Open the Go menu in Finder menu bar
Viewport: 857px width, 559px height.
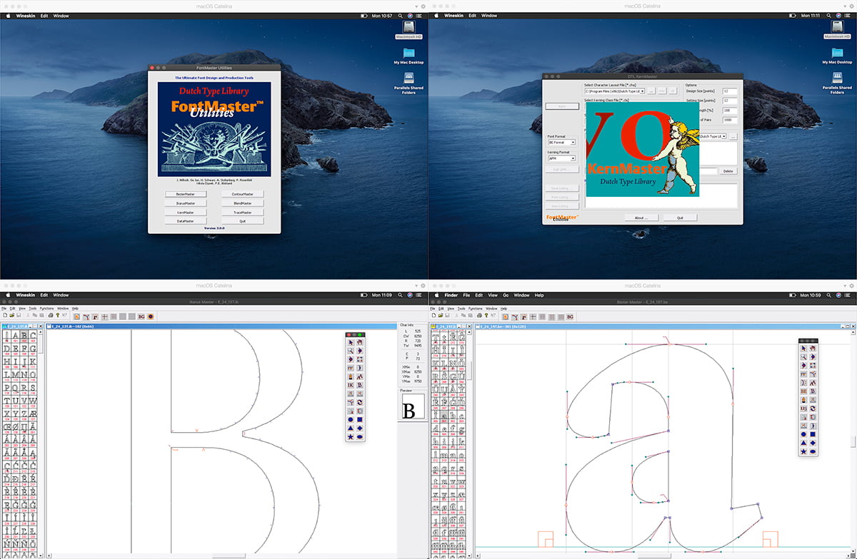(x=506, y=295)
